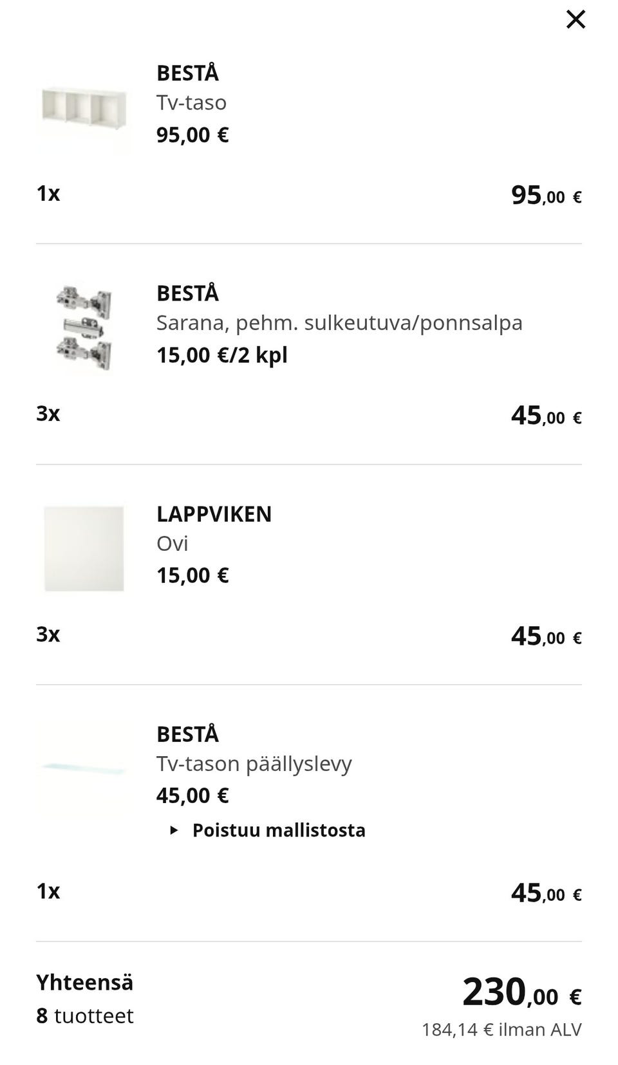Click the 95,00 € Tv-taso line total
The image size is (618, 1065).
click(546, 196)
